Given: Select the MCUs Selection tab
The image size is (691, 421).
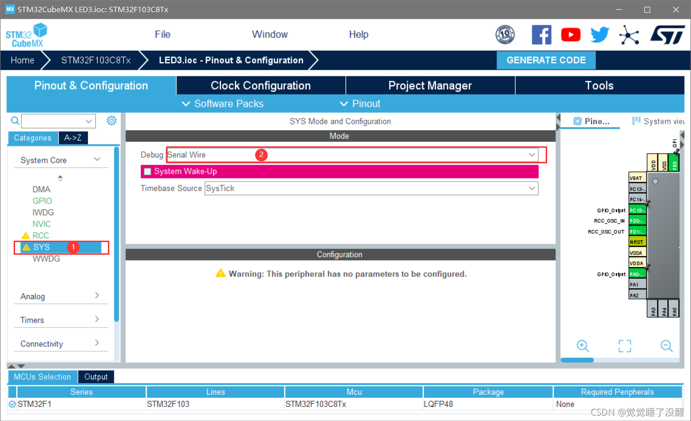Looking at the screenshot, I should (x=42, y=377).
